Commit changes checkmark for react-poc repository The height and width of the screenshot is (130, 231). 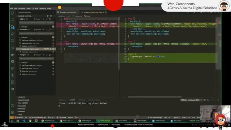(x=47, y=30)
